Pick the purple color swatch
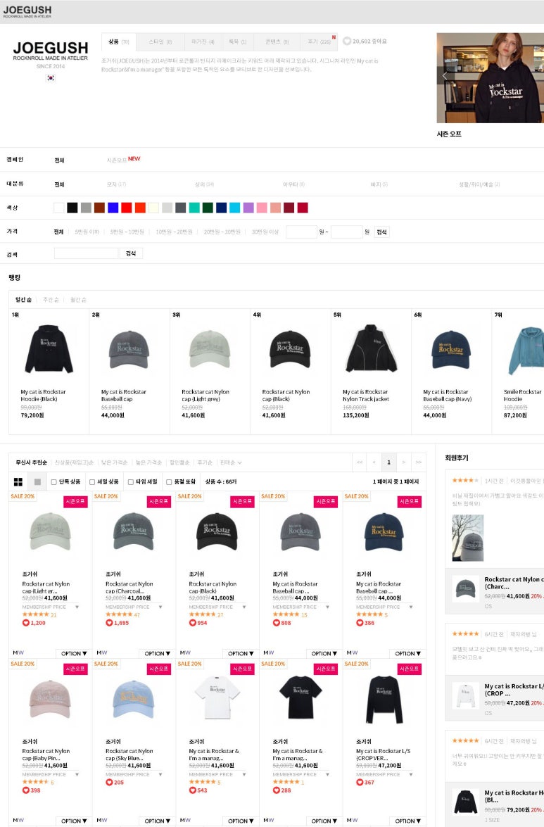Image resolution: width=544 pixels, height=827 pixels. coord(248,208)
